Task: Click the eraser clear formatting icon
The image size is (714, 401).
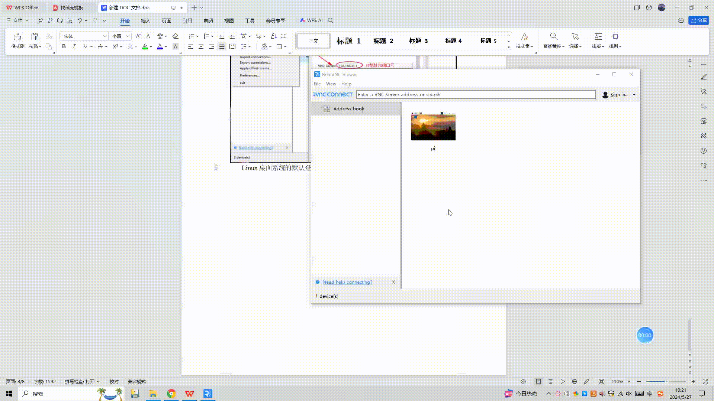Action: [x=175, y=36]
